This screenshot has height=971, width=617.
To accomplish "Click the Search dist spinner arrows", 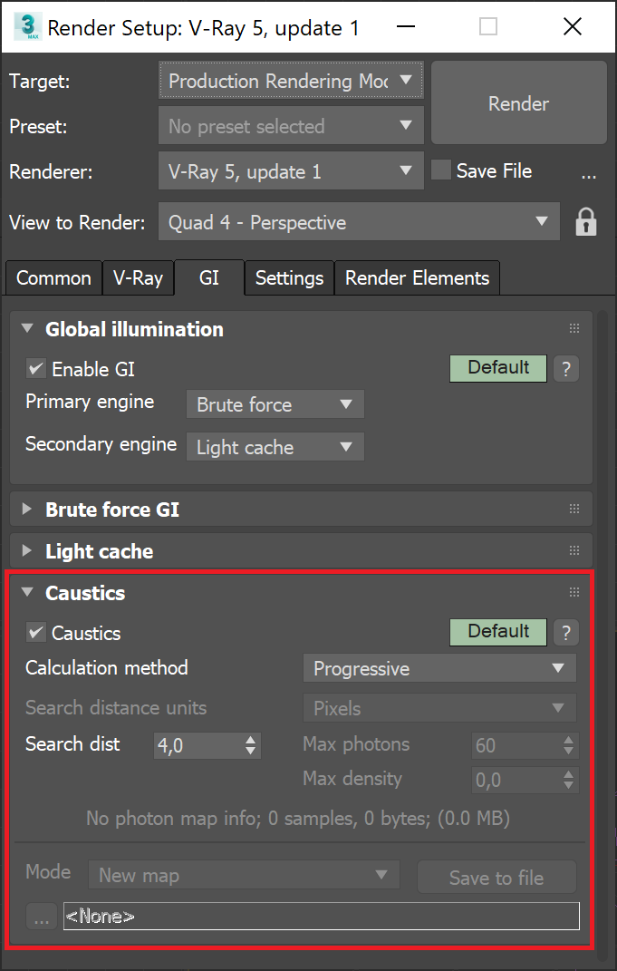I will click(251, 745).
